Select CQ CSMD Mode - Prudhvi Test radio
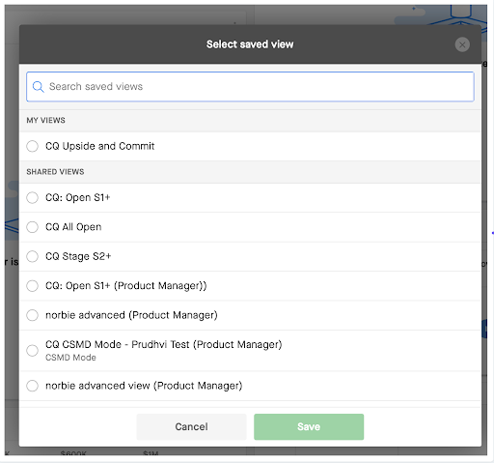Viewport: 494px width, 463px height. (32, 350)
